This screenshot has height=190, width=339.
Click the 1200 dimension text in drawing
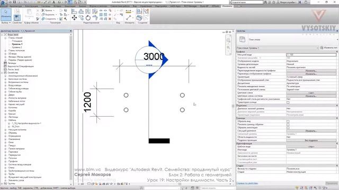pos(87,102)
